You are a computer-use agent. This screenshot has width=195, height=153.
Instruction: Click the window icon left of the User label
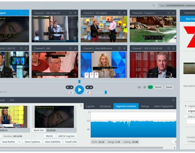pyautogui.click(x=154, y=5)
